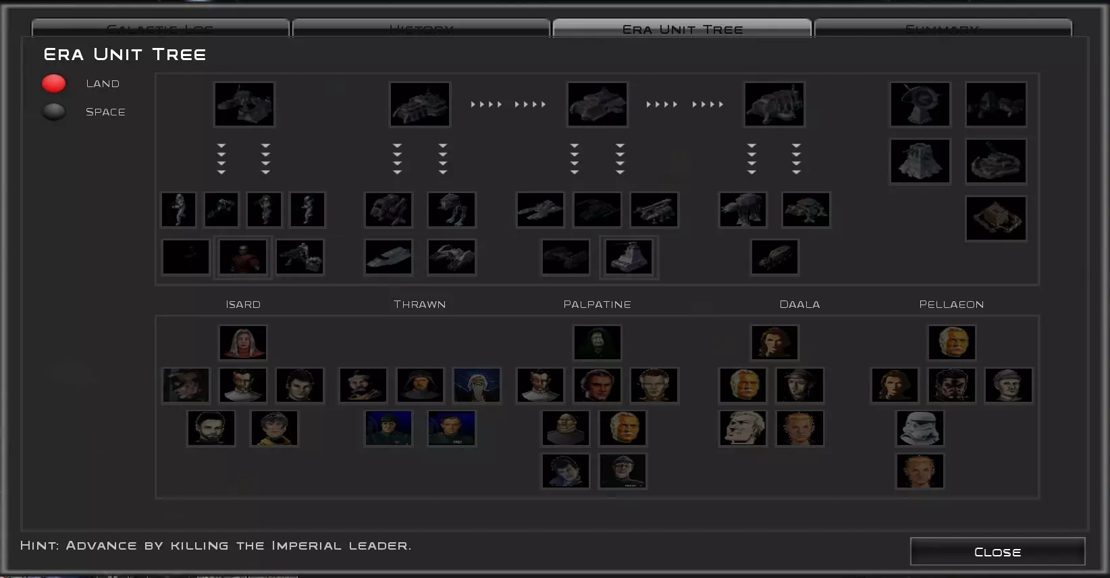The width and height of the screenshot is (1110, 578).
Task: Select the first factory building icon above infantry
Action: pos(244,104)
